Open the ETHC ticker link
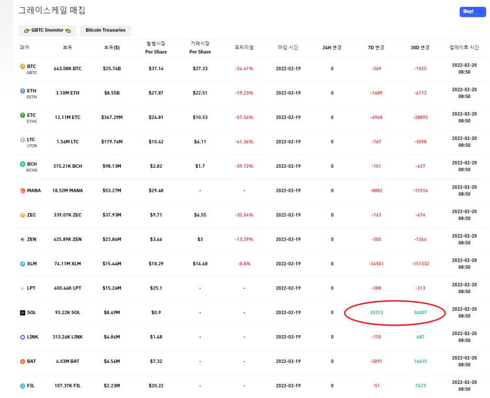Image resolution: width=490 pixels, height=398 pixels. [x=32, y=122]
